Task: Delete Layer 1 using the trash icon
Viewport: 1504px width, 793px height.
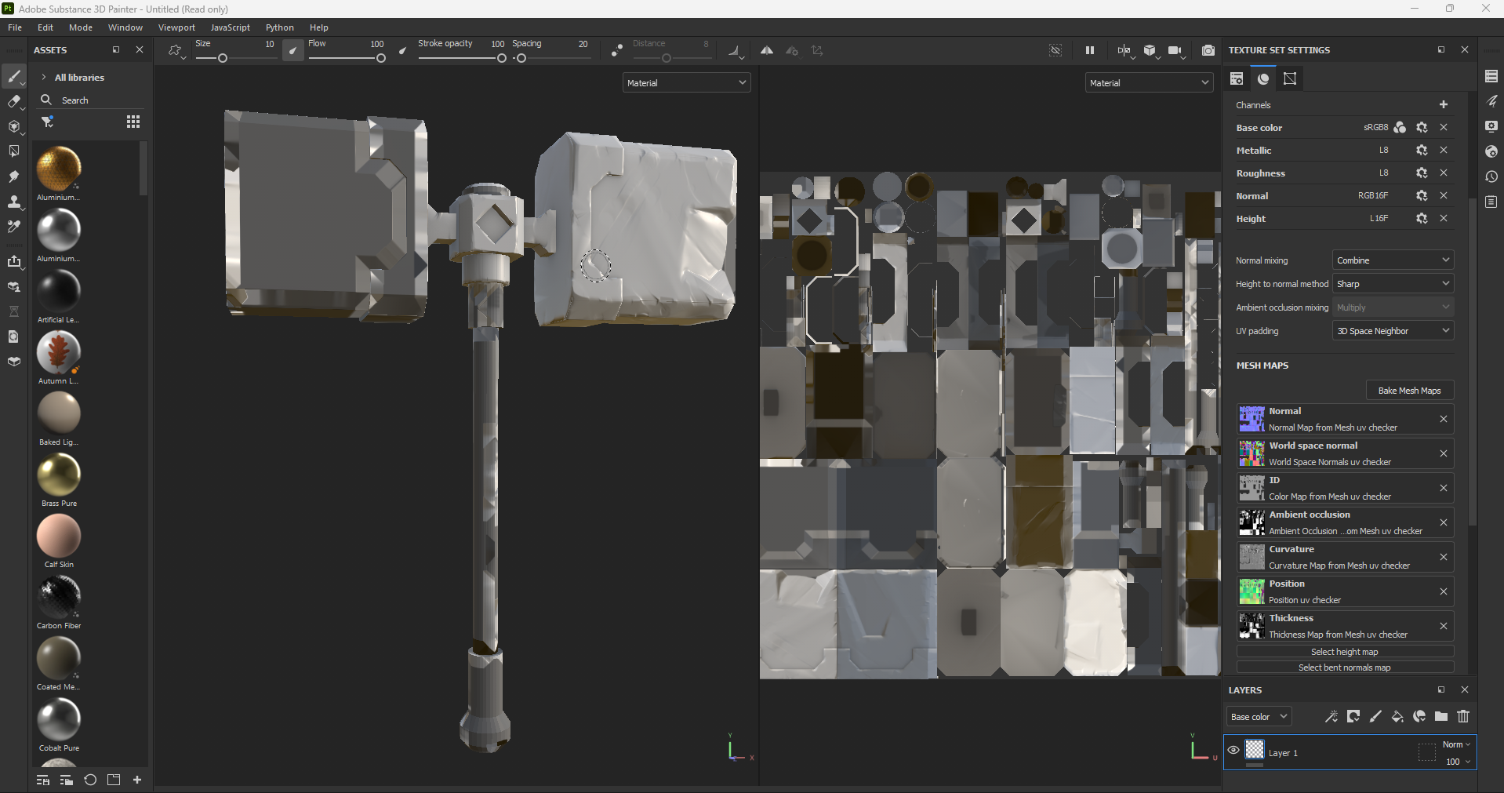Action: 1463,716
